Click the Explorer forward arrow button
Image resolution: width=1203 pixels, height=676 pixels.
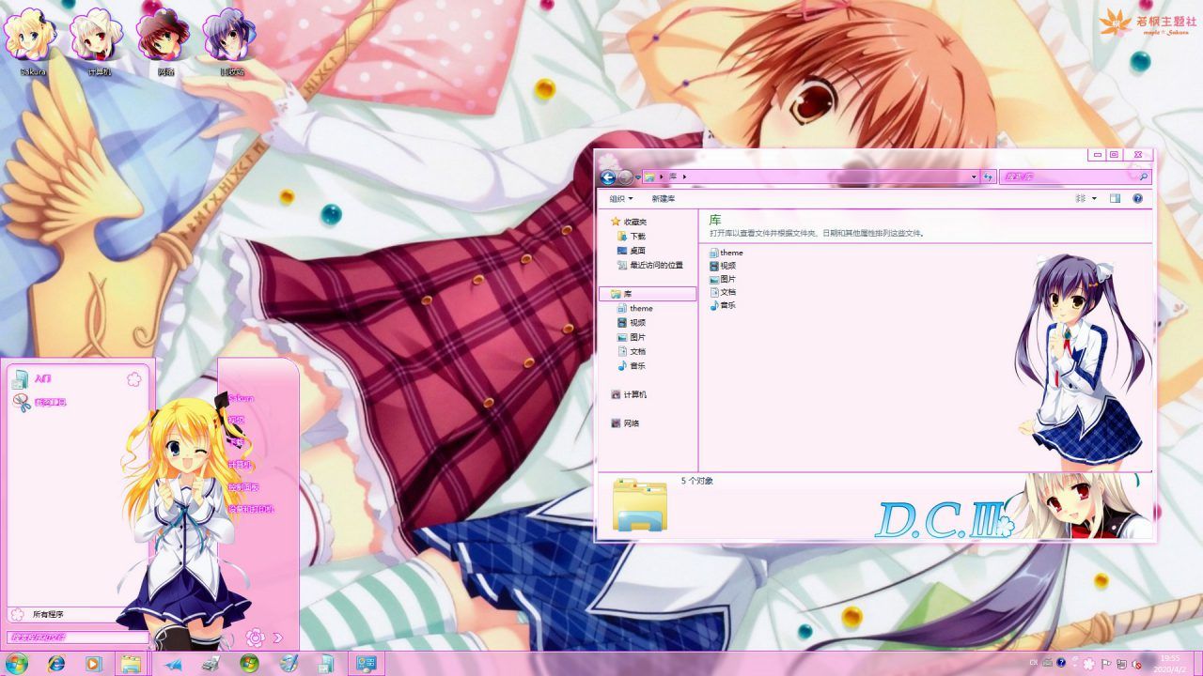click(x=626, y=177)
